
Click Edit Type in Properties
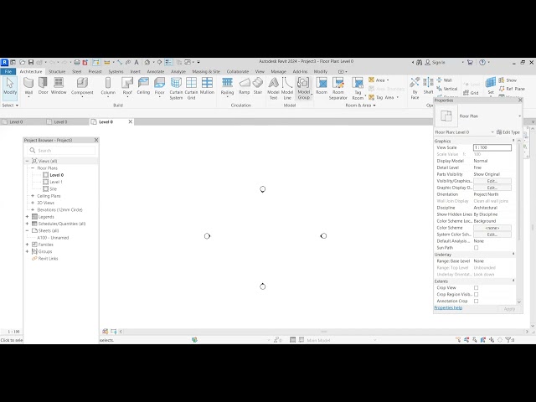508,132
